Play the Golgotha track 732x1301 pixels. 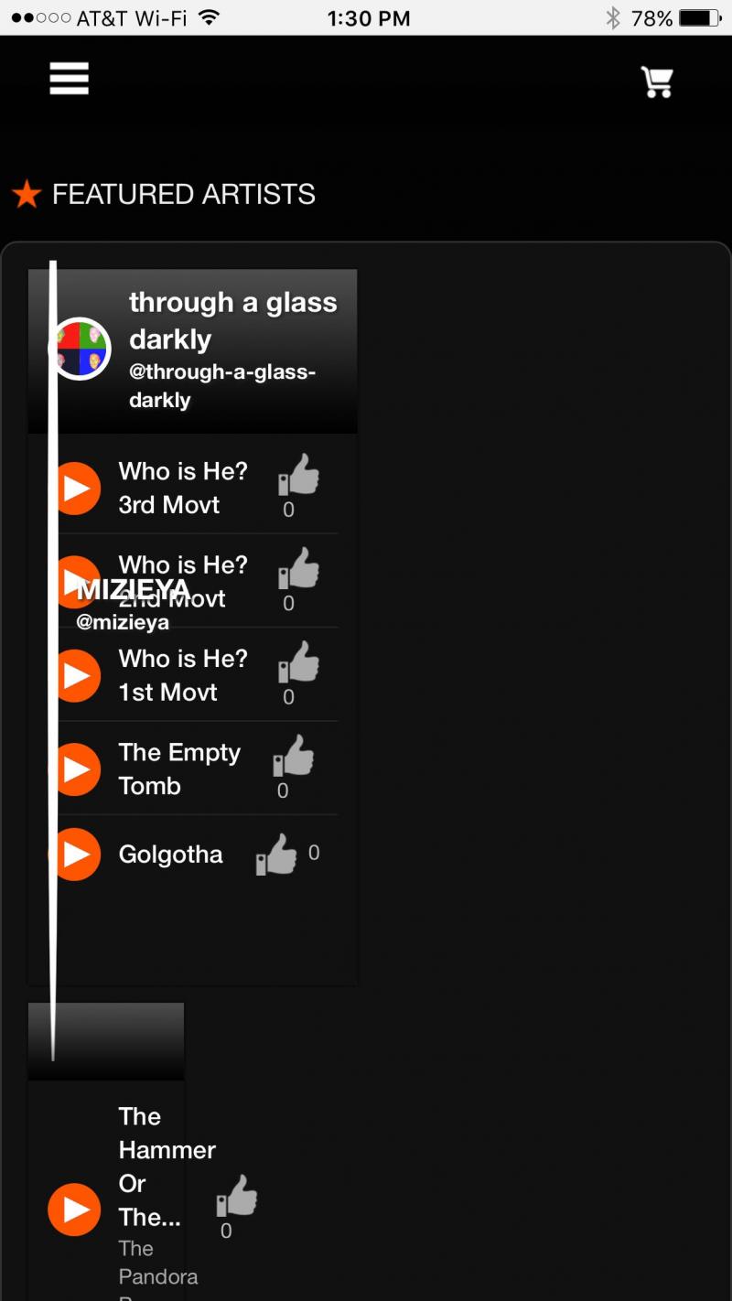[x=76, y=855]
